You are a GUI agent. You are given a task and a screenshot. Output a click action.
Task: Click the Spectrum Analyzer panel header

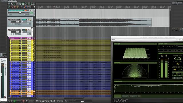coord(170,44)
